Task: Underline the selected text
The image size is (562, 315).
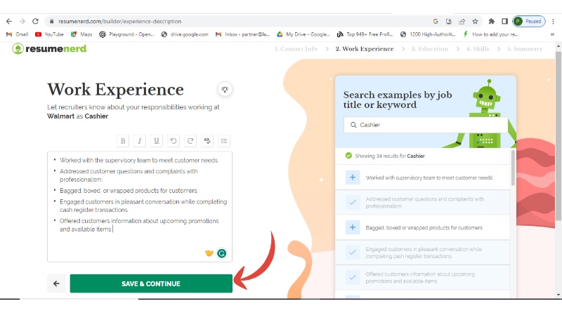Action: tap(157, 141)
